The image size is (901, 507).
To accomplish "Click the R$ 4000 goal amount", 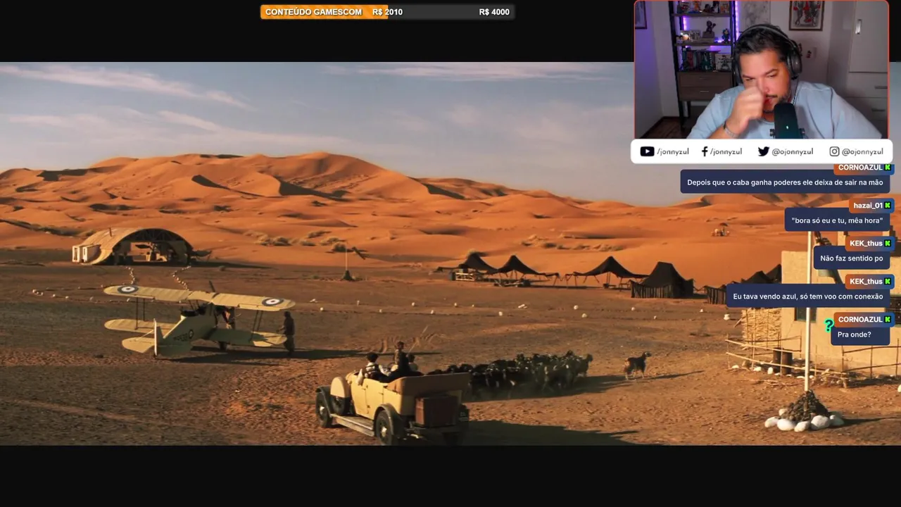I will [x=494, y=12].
